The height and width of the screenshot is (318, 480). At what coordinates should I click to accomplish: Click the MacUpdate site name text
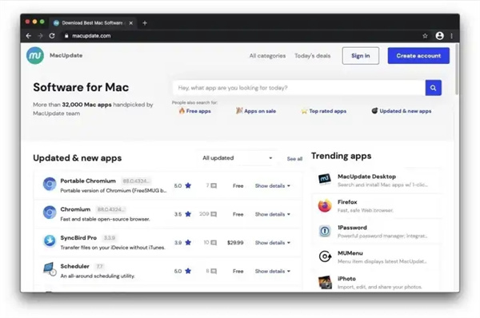(66, 55)
